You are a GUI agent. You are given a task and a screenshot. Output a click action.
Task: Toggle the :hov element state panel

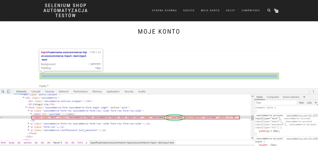coord(301,102)
